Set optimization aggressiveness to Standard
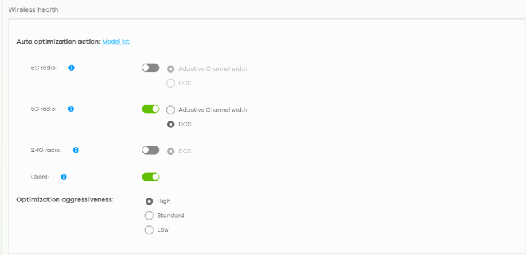This screenshot has width=526, height=255. click(x=149, y=216)
